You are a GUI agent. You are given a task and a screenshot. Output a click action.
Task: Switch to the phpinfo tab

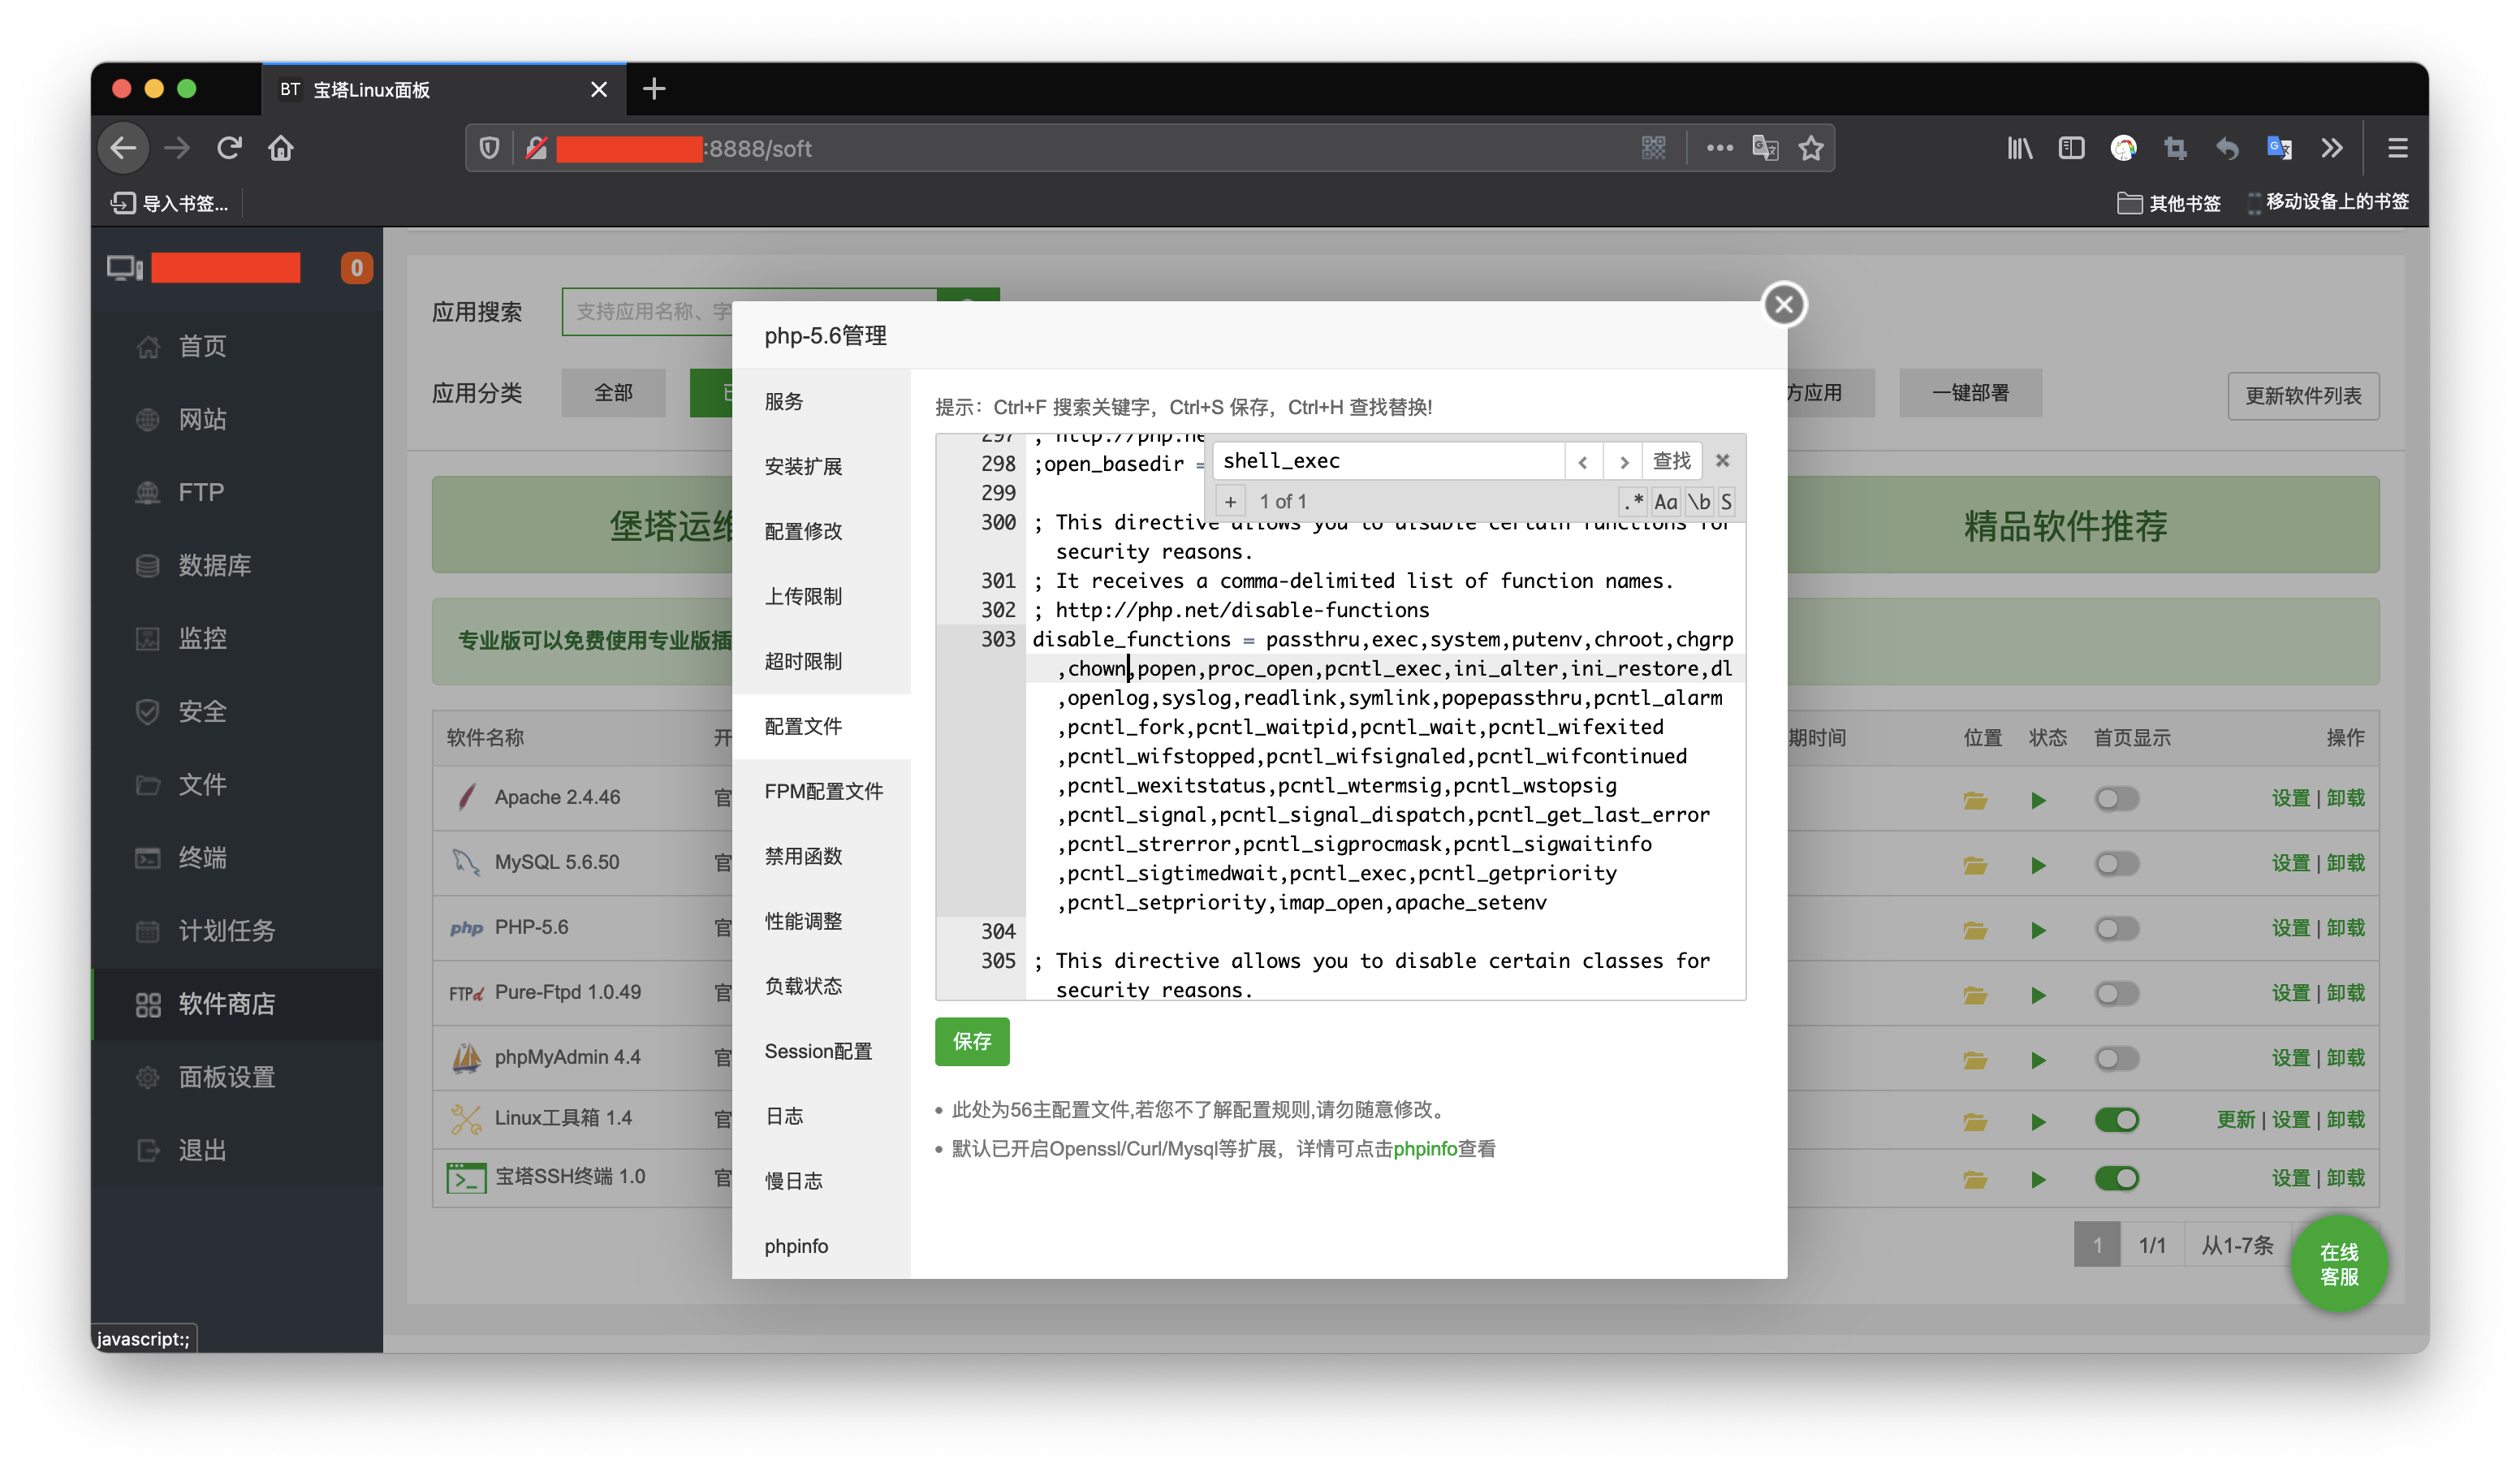point(796,1245)
